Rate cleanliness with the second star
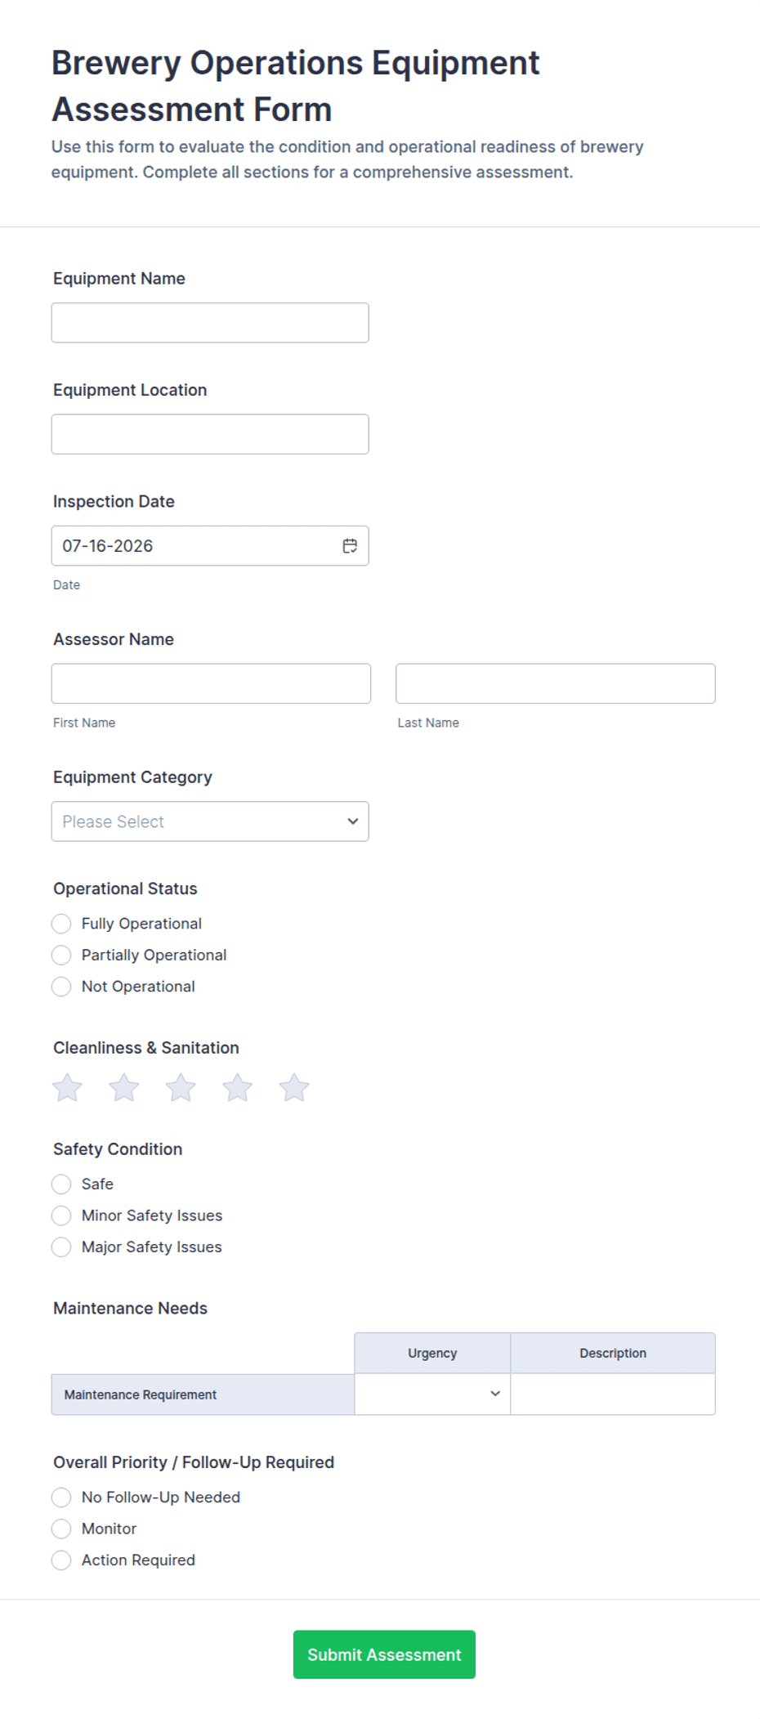 click(124, 1088)
